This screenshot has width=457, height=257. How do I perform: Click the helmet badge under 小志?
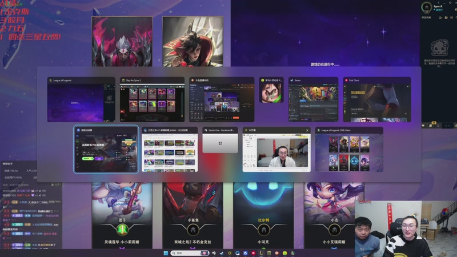[x=334, y=230]
